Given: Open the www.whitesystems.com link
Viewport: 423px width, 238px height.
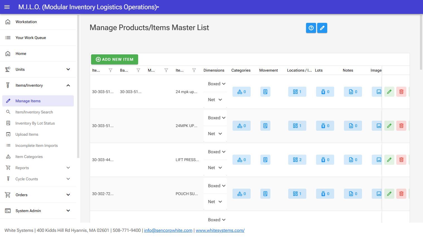Looking at the screenshot, I should [x=220, y=230].
